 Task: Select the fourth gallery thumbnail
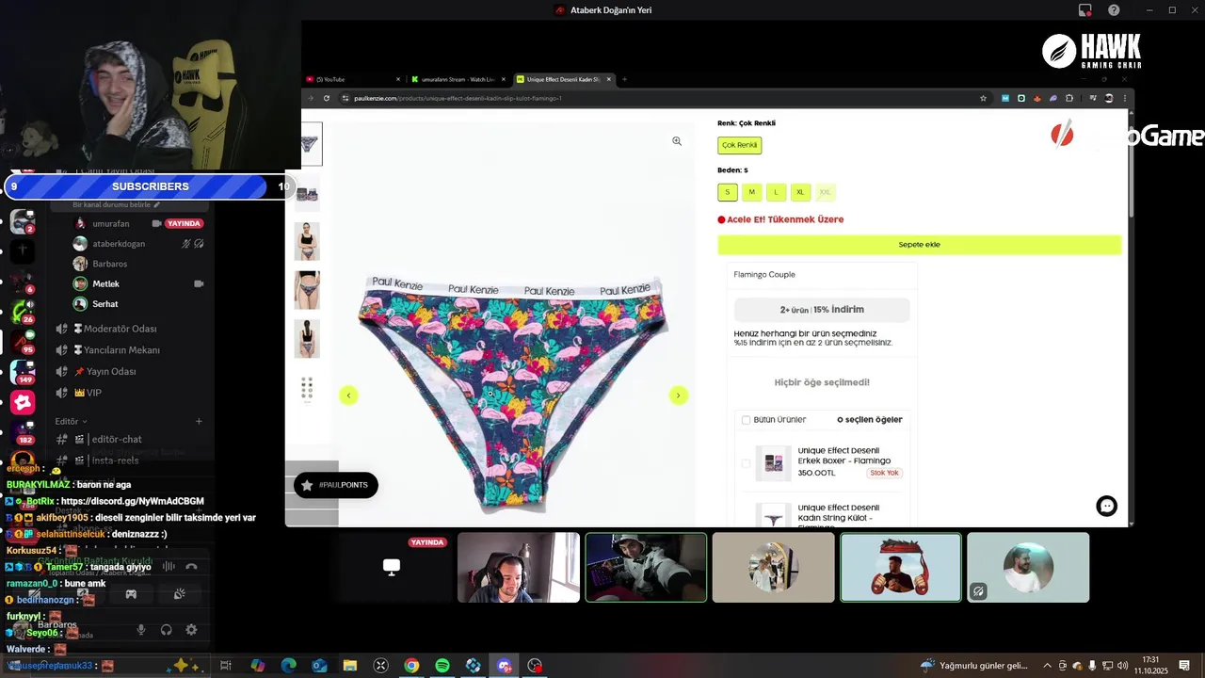coord(308,290)
